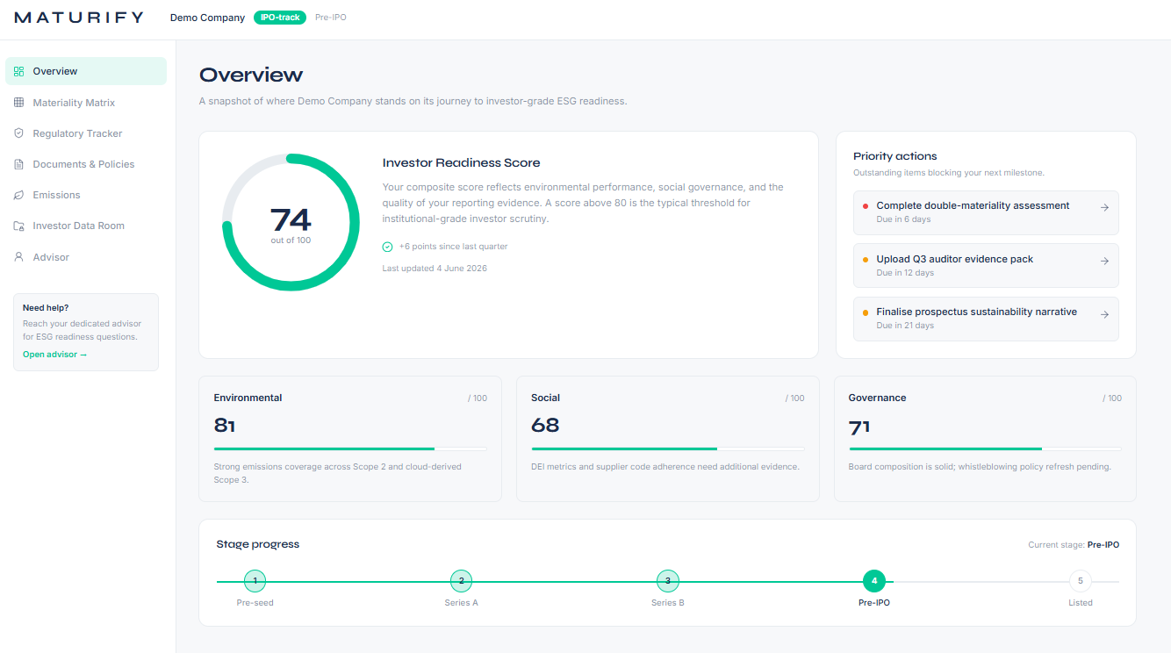This screenshot has height=653, width=1171.
Task: Click the Investor Readiness Score heading
Action: coord(461,163)
